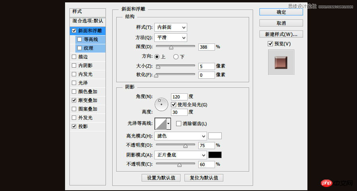Open the 方法 dropdown showing 平滑
Screen dimensions: 357x191
[171, 38]
